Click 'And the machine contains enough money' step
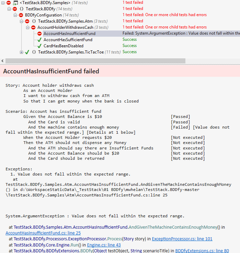The height and width of the screenshot is (253, 240). coord(73,127)
